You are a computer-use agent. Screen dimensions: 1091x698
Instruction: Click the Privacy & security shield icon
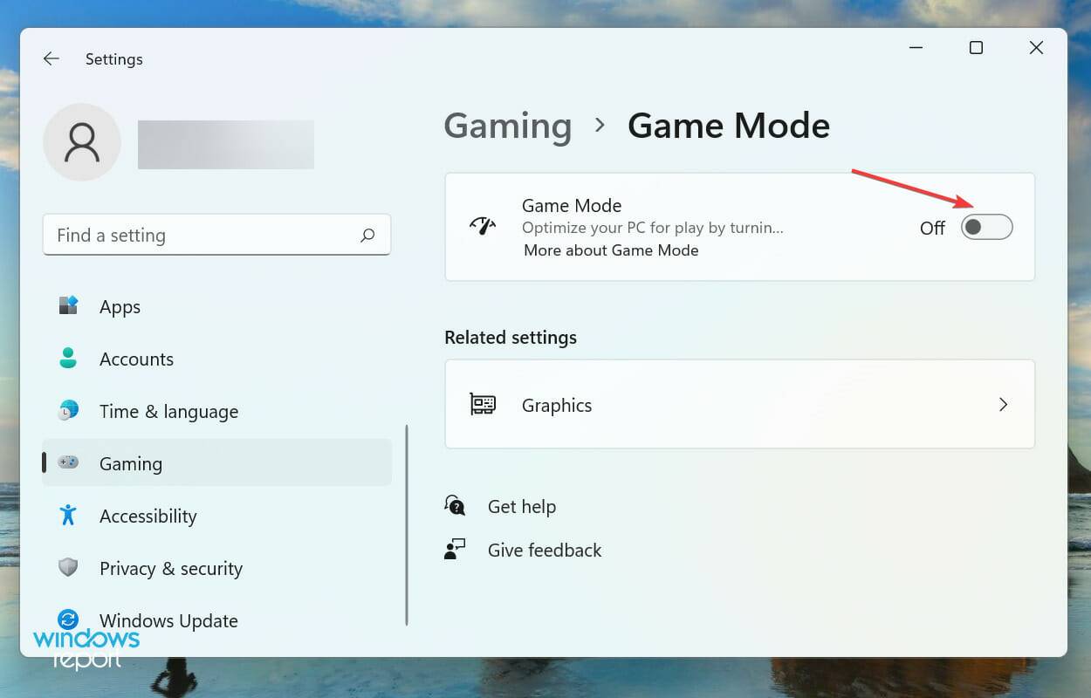pyautogui.click(x=66, y=568)
